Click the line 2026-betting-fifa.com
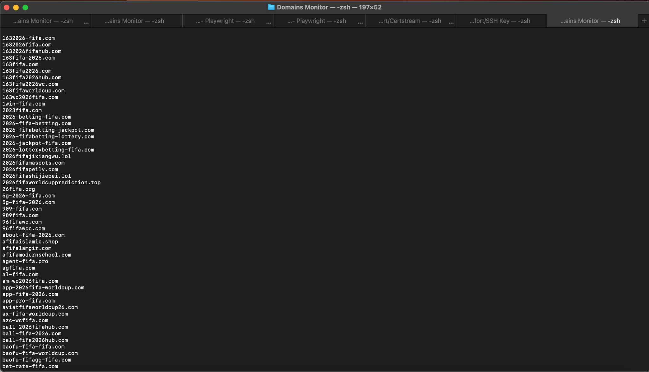649x372 pixels. coord(37,117)
